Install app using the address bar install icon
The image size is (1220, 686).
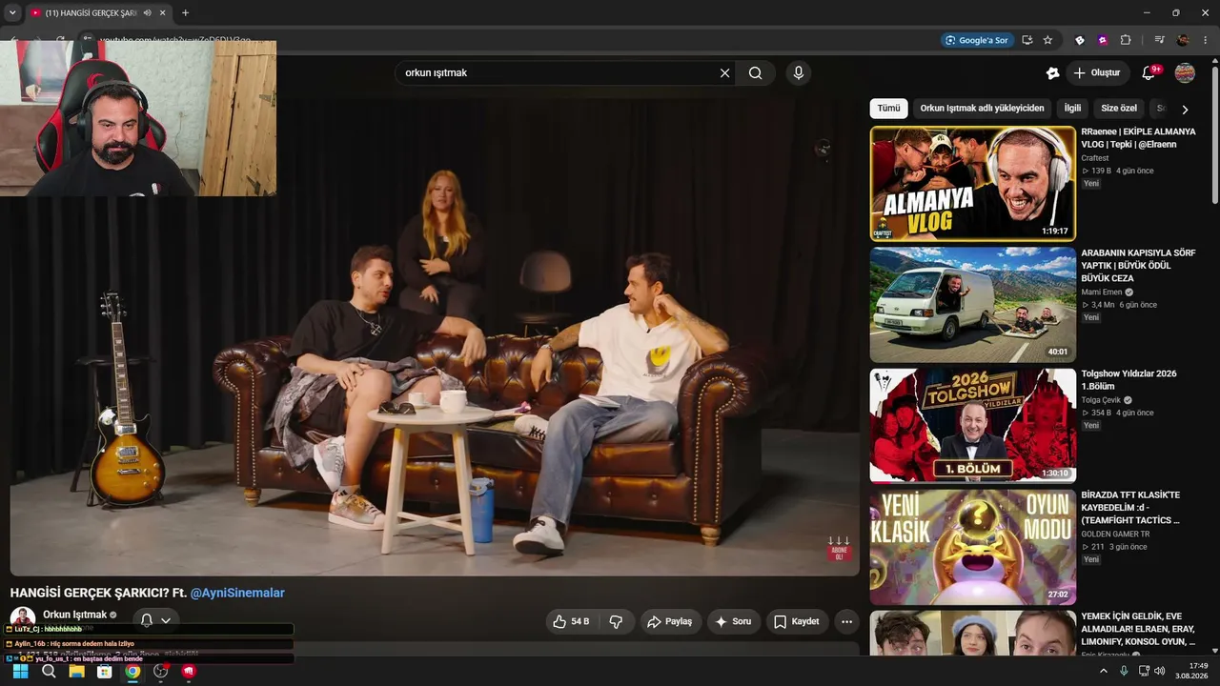tap(1027, 40)
